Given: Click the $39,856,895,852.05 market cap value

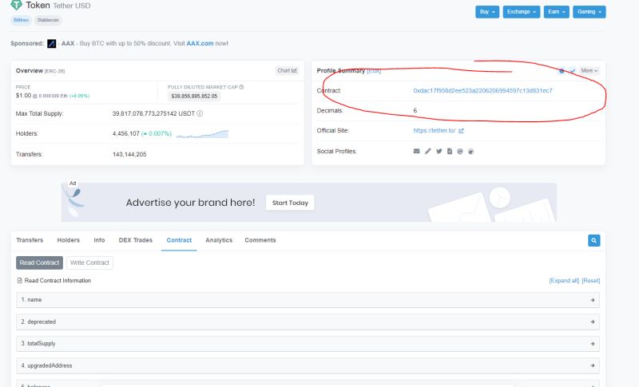Looking at the screenshot, I should pyautogui.click(x=194, y=97).
